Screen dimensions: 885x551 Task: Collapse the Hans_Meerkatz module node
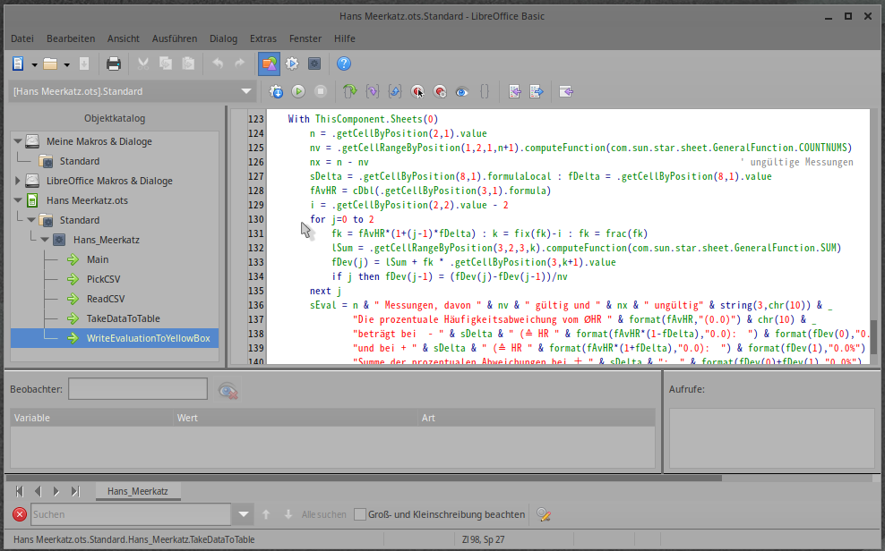pos(45,240)
